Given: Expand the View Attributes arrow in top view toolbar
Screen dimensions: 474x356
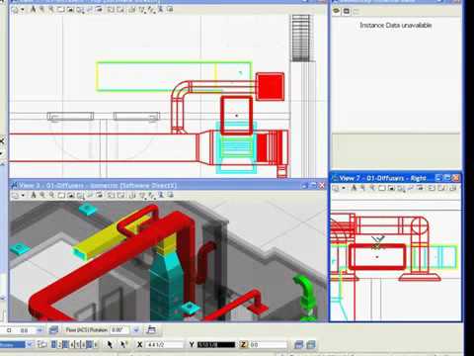Looking at the screenshot, I should click(23, 10).
